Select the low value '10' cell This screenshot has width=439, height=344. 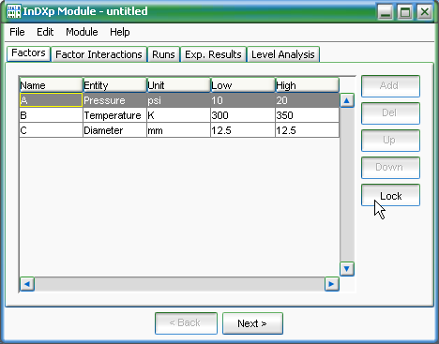[x=243, y=100]
